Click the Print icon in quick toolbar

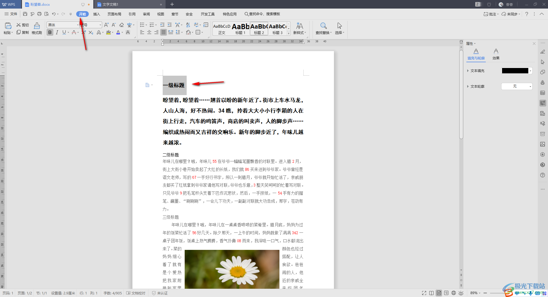[39, 14]
